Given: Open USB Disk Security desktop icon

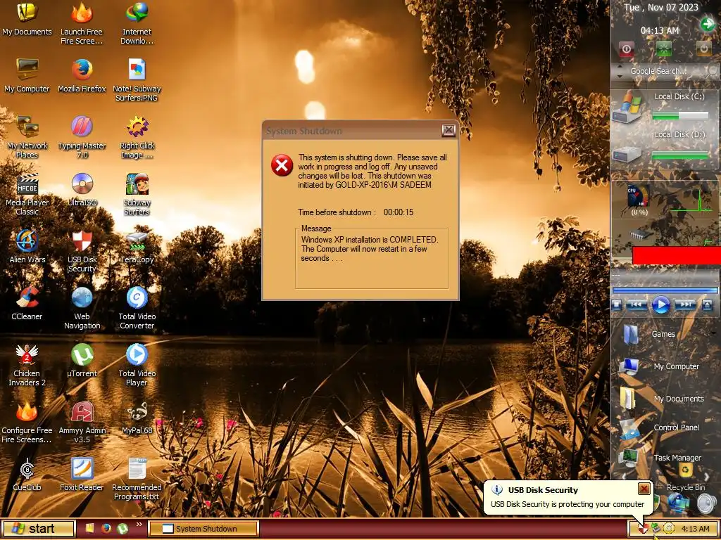Looking at the screenshot, I should pos(82,251).
